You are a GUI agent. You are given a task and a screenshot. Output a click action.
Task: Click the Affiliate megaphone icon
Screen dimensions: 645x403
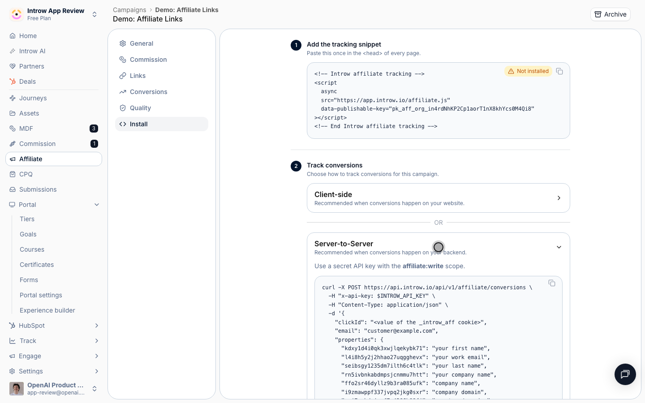13,159
